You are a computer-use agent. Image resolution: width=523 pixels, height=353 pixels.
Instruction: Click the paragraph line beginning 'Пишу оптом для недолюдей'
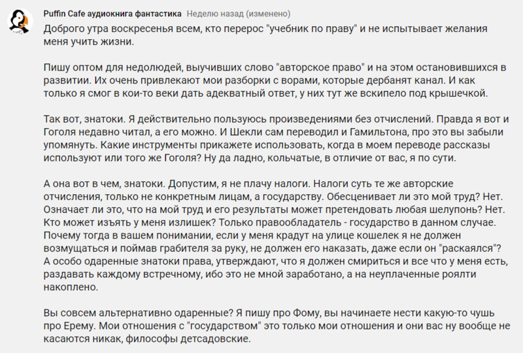(x=275, y=67)
